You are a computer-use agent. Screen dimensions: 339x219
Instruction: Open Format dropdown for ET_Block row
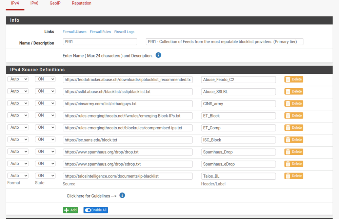point(18,115)
